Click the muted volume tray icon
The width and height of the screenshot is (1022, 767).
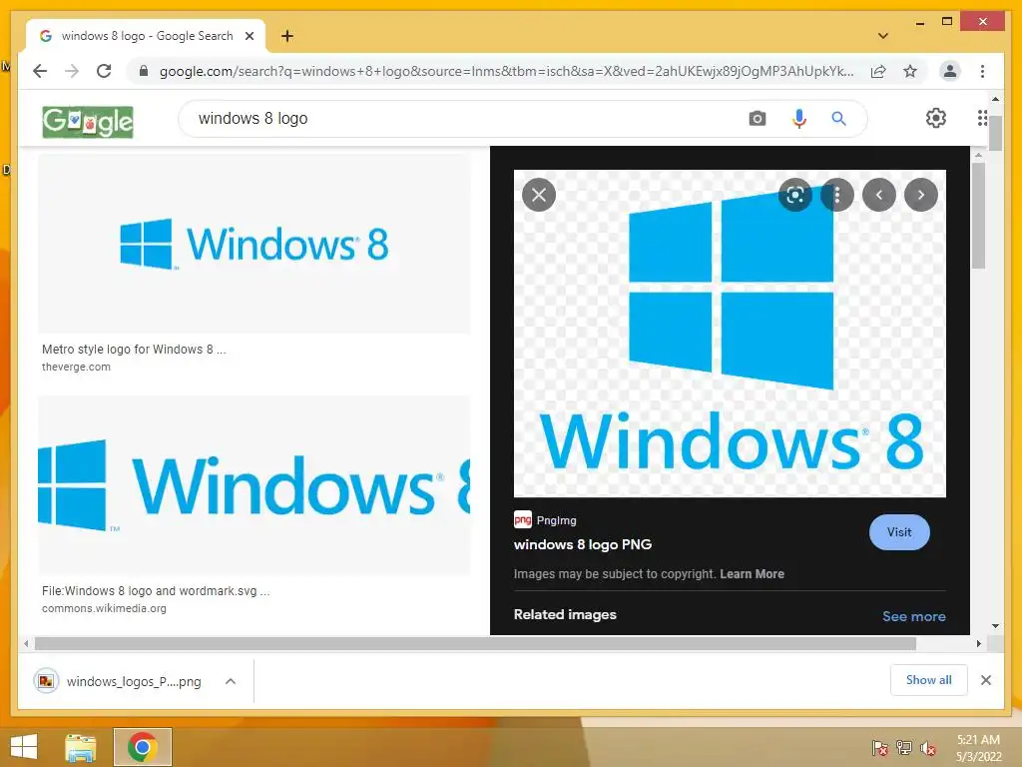click(928, 747)
